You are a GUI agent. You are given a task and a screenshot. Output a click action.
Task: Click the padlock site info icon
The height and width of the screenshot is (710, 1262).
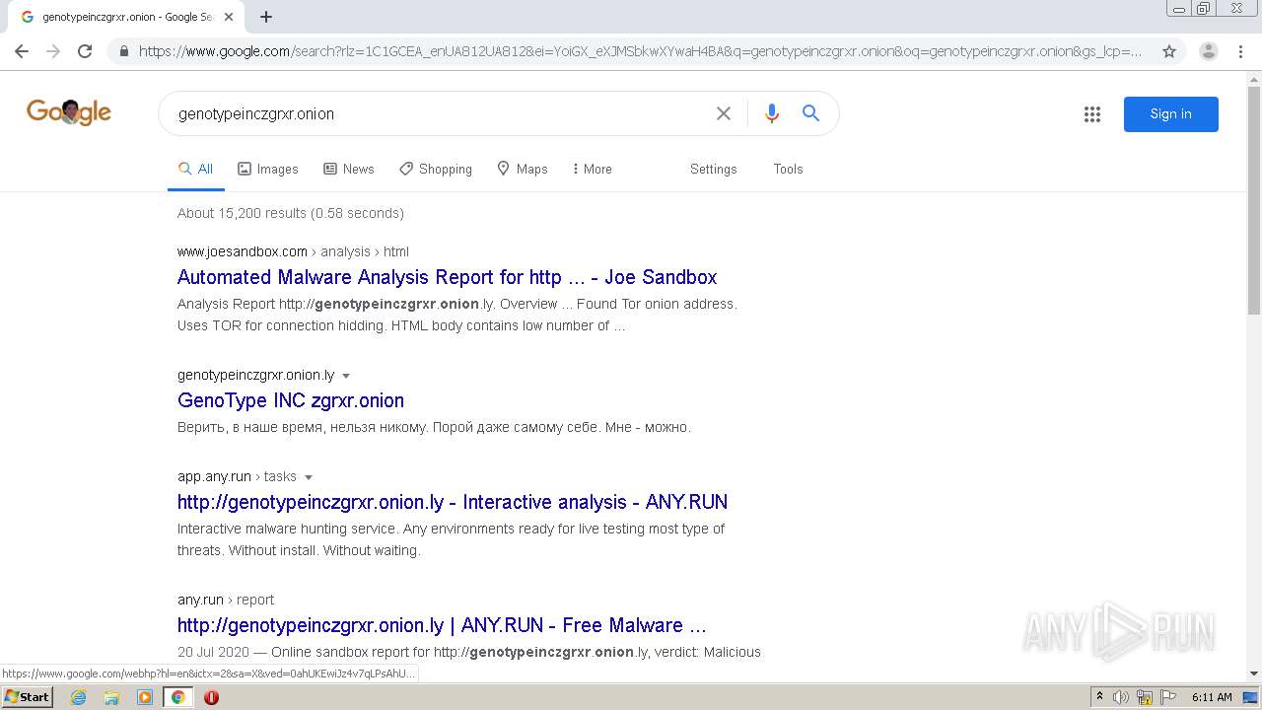123,51
